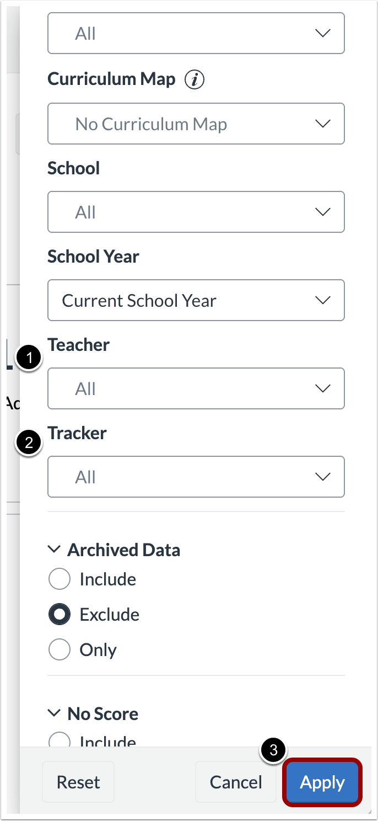Open the Teacher dropdown

196,388
